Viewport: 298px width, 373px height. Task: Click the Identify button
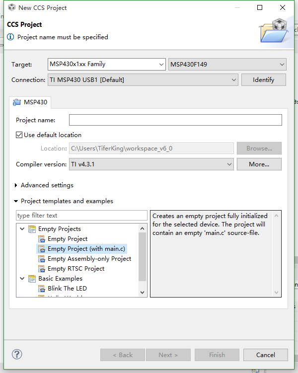pos(264,79)
